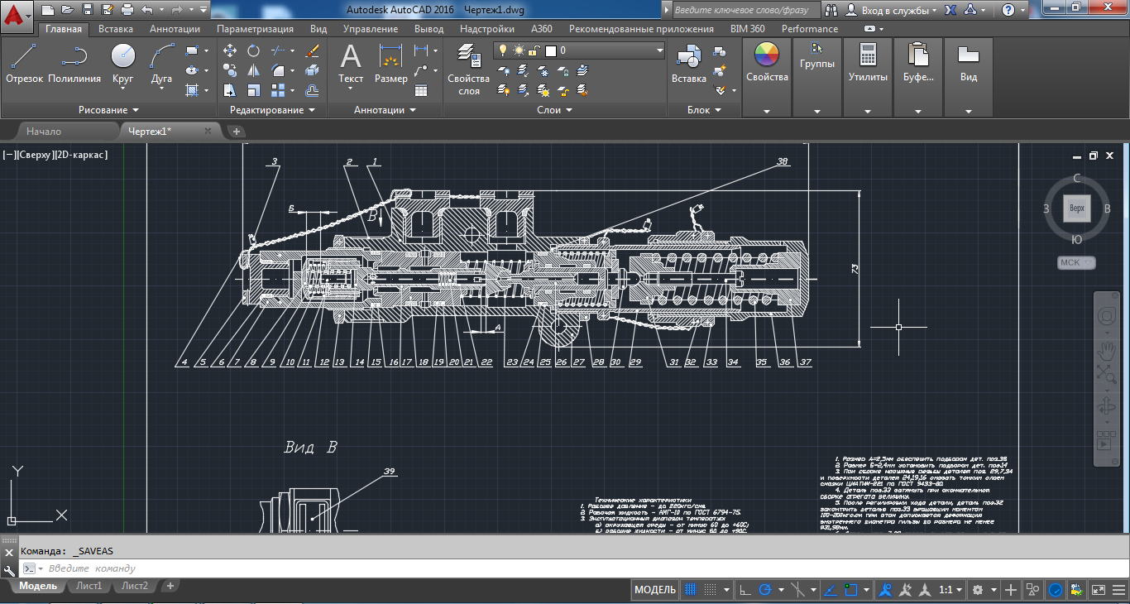1130x604 pixels.
Task: Switch to the Лист1 layout tab
Action: point(89,586)
